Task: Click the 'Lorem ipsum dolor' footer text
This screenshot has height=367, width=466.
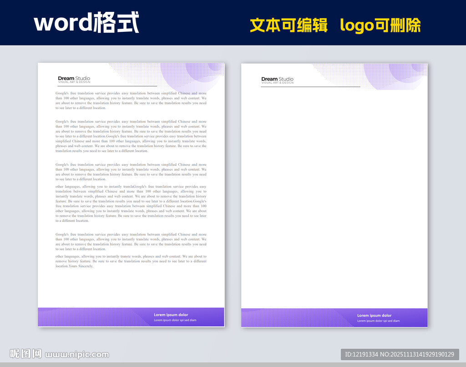Action: point(171,314)
